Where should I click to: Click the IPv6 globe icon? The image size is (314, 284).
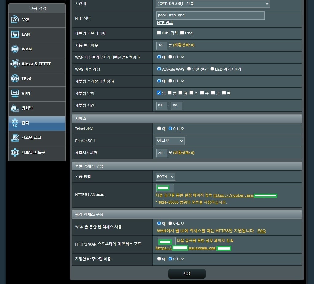pyautogui.click(x=15, y=78)
